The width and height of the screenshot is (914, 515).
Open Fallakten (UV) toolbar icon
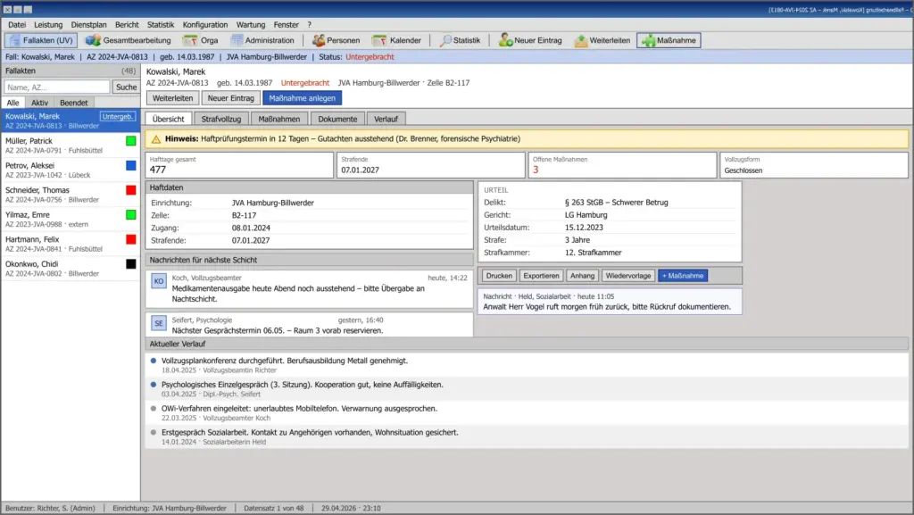tap(14, 41)
